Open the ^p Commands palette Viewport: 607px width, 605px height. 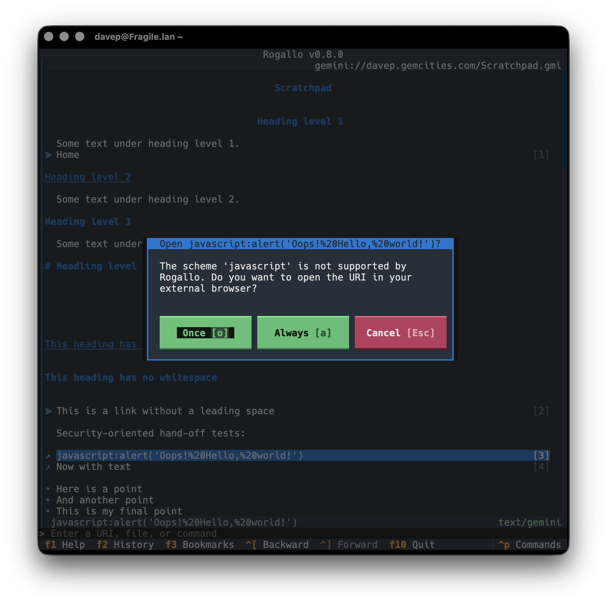click(529, 544)
